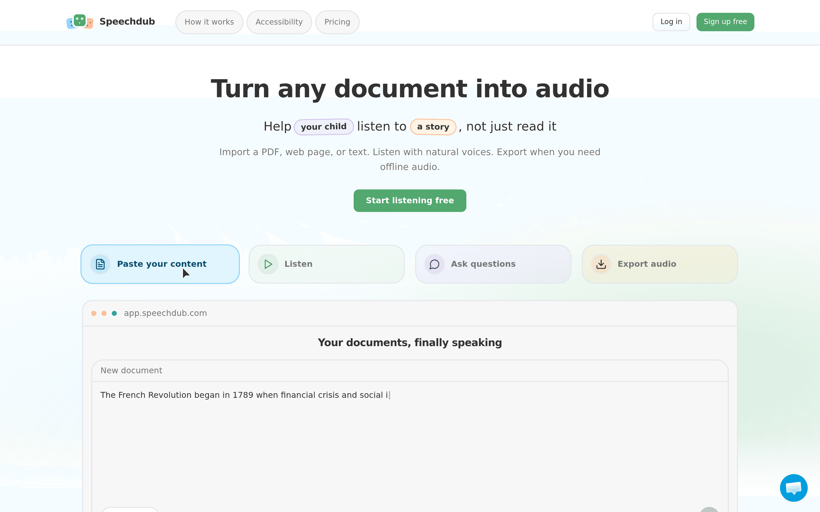Click the 'a story' pill
820x512 pixels.
[433, 127]
